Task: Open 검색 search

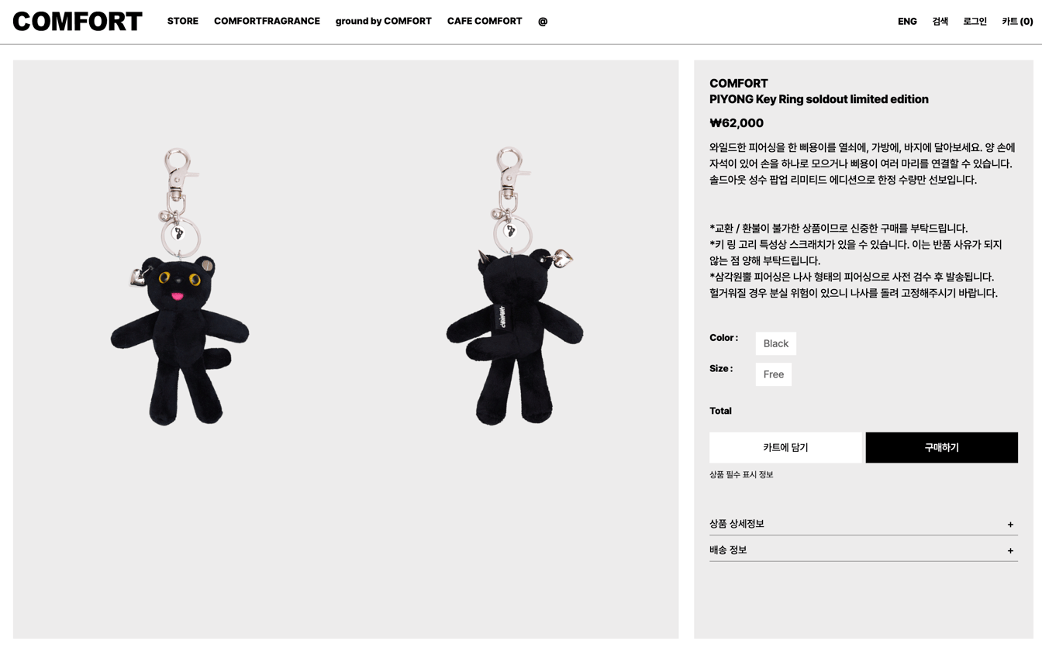Action: 940,22
